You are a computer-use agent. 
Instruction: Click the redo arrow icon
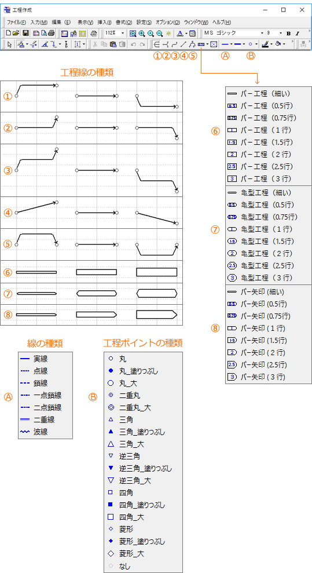142,44
